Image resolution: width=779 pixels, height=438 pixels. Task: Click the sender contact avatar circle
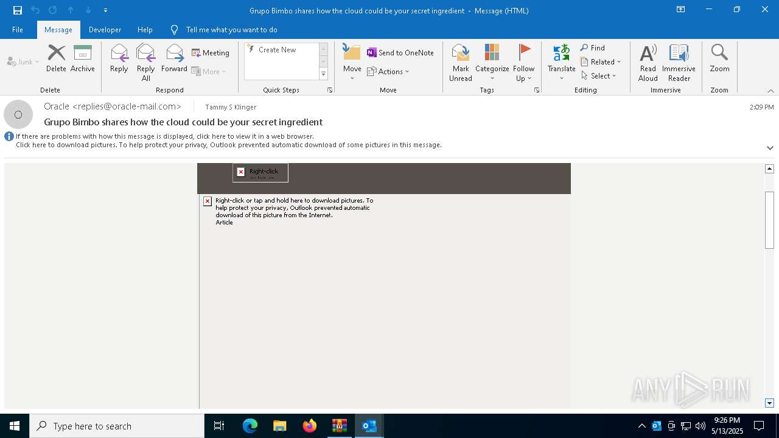(x=18, y=114)
